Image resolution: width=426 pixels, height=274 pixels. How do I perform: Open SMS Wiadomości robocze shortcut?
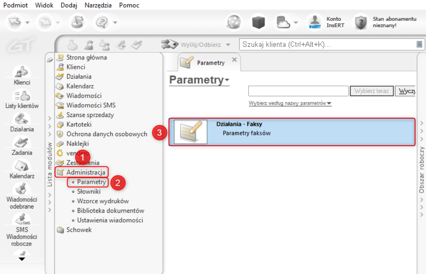[x=22, y=230]
